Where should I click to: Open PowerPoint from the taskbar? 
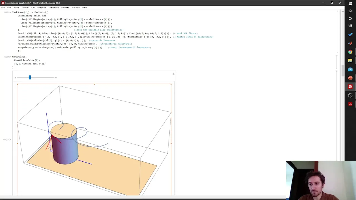(x=350, y=78)
